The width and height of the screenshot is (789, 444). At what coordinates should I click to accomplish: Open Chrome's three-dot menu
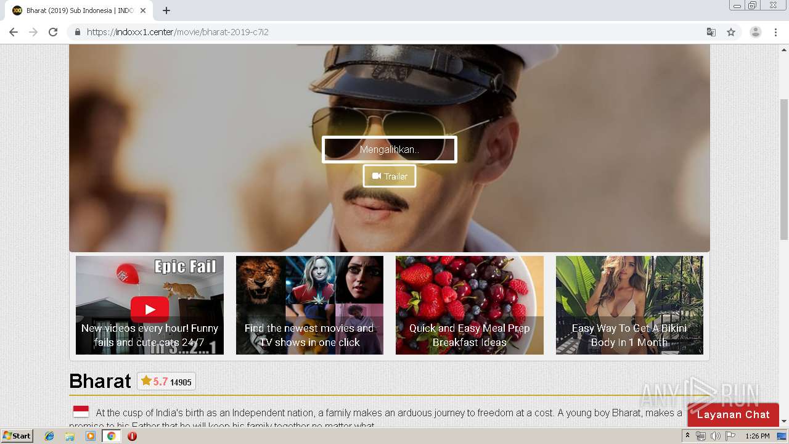pos(776,32)
